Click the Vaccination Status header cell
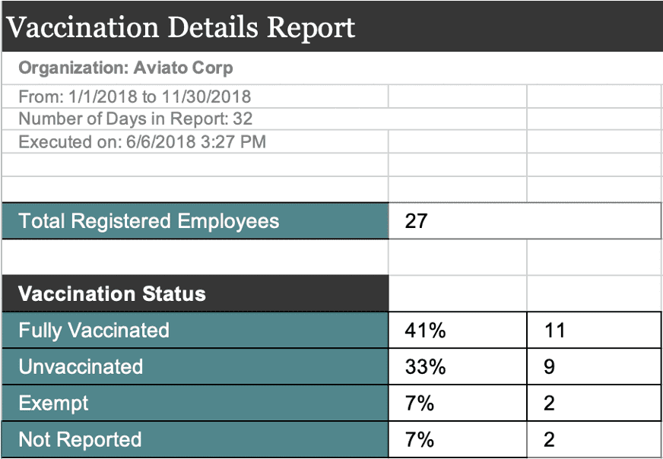This screenshot has width=663, height=459. [x=195, y=293]
